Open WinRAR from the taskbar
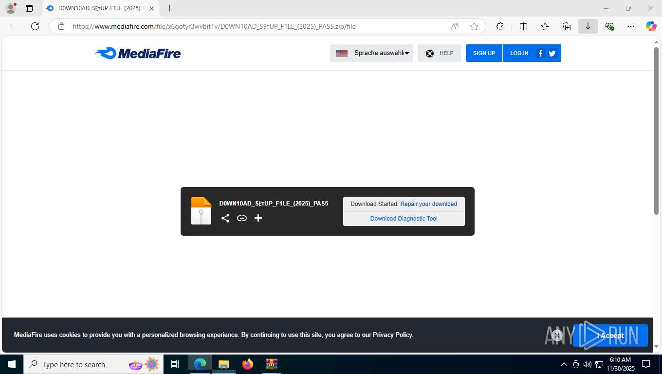662x374 pixels. pyautogui.click(x=271, y=364)
